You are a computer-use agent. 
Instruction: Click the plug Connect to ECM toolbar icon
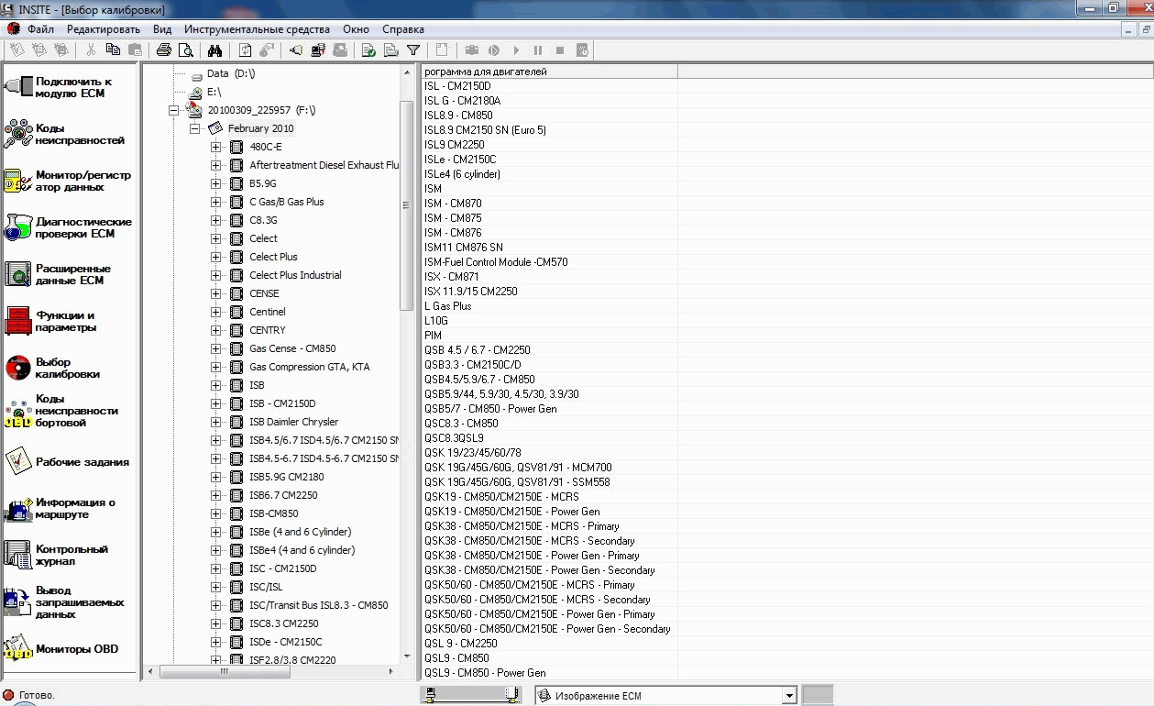(296, 50)
